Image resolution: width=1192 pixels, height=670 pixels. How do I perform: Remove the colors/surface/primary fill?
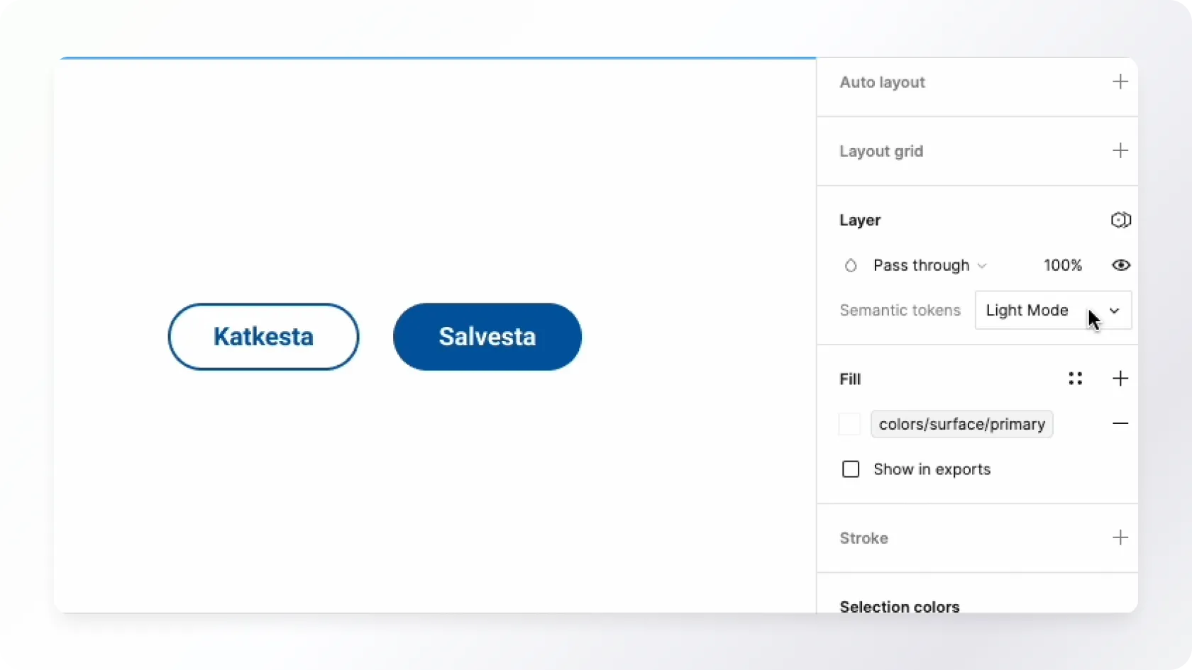[1120, 424]
